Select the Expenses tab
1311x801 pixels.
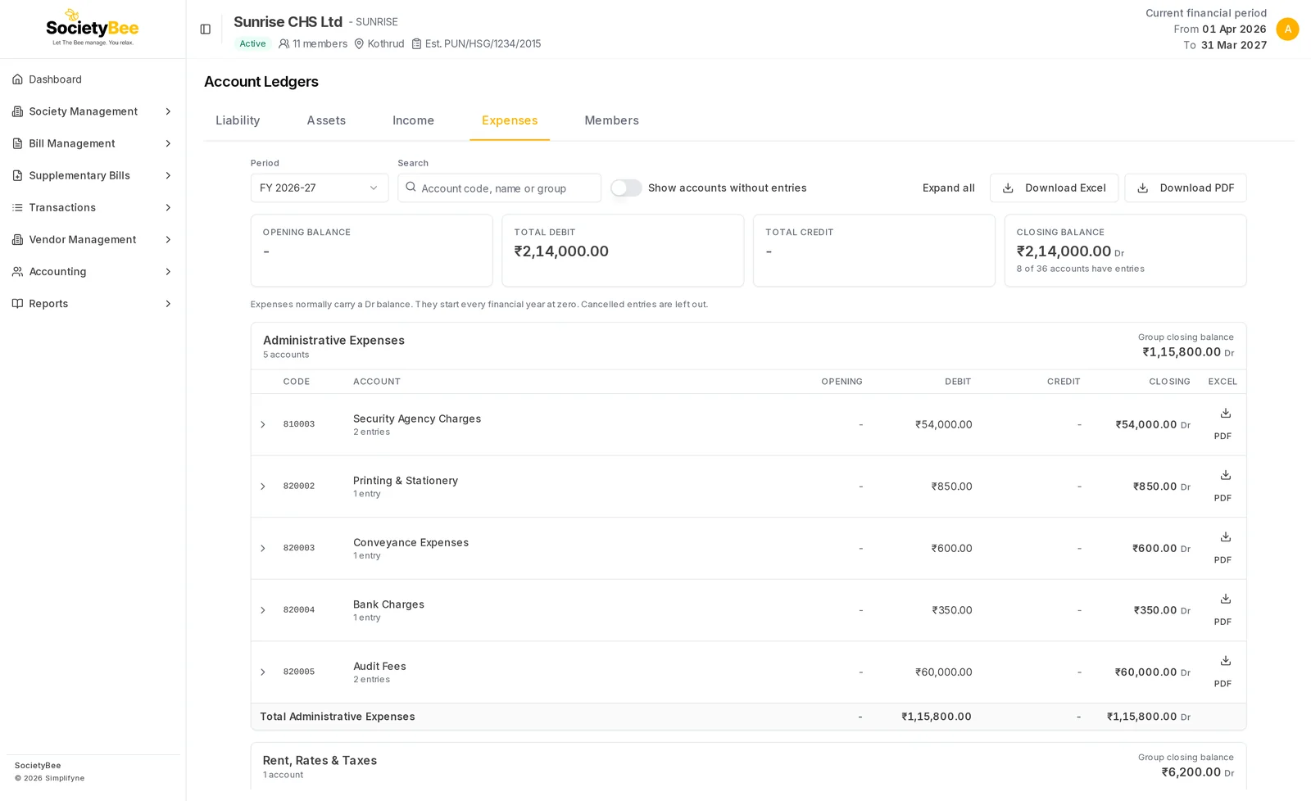coord(510,120)
